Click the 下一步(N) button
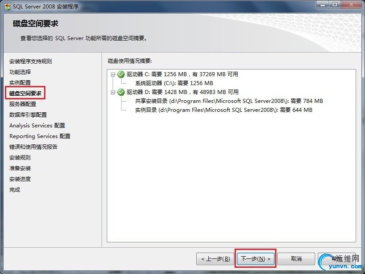 click(255, 258)
